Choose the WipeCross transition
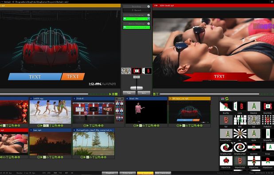 [x=254, y=161]
